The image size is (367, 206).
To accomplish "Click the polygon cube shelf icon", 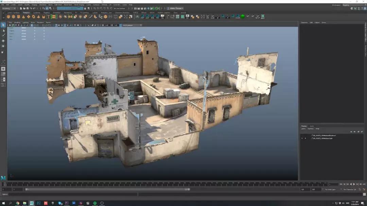I will pos(14,17).
